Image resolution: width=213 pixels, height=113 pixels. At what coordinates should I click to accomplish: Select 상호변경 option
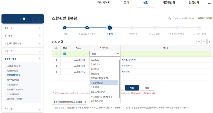tap(104, 69)
